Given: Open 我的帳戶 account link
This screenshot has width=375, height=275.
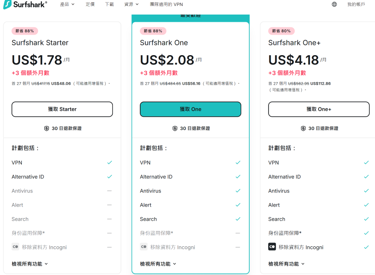Looking at the screenshot, I should point(356,4).
